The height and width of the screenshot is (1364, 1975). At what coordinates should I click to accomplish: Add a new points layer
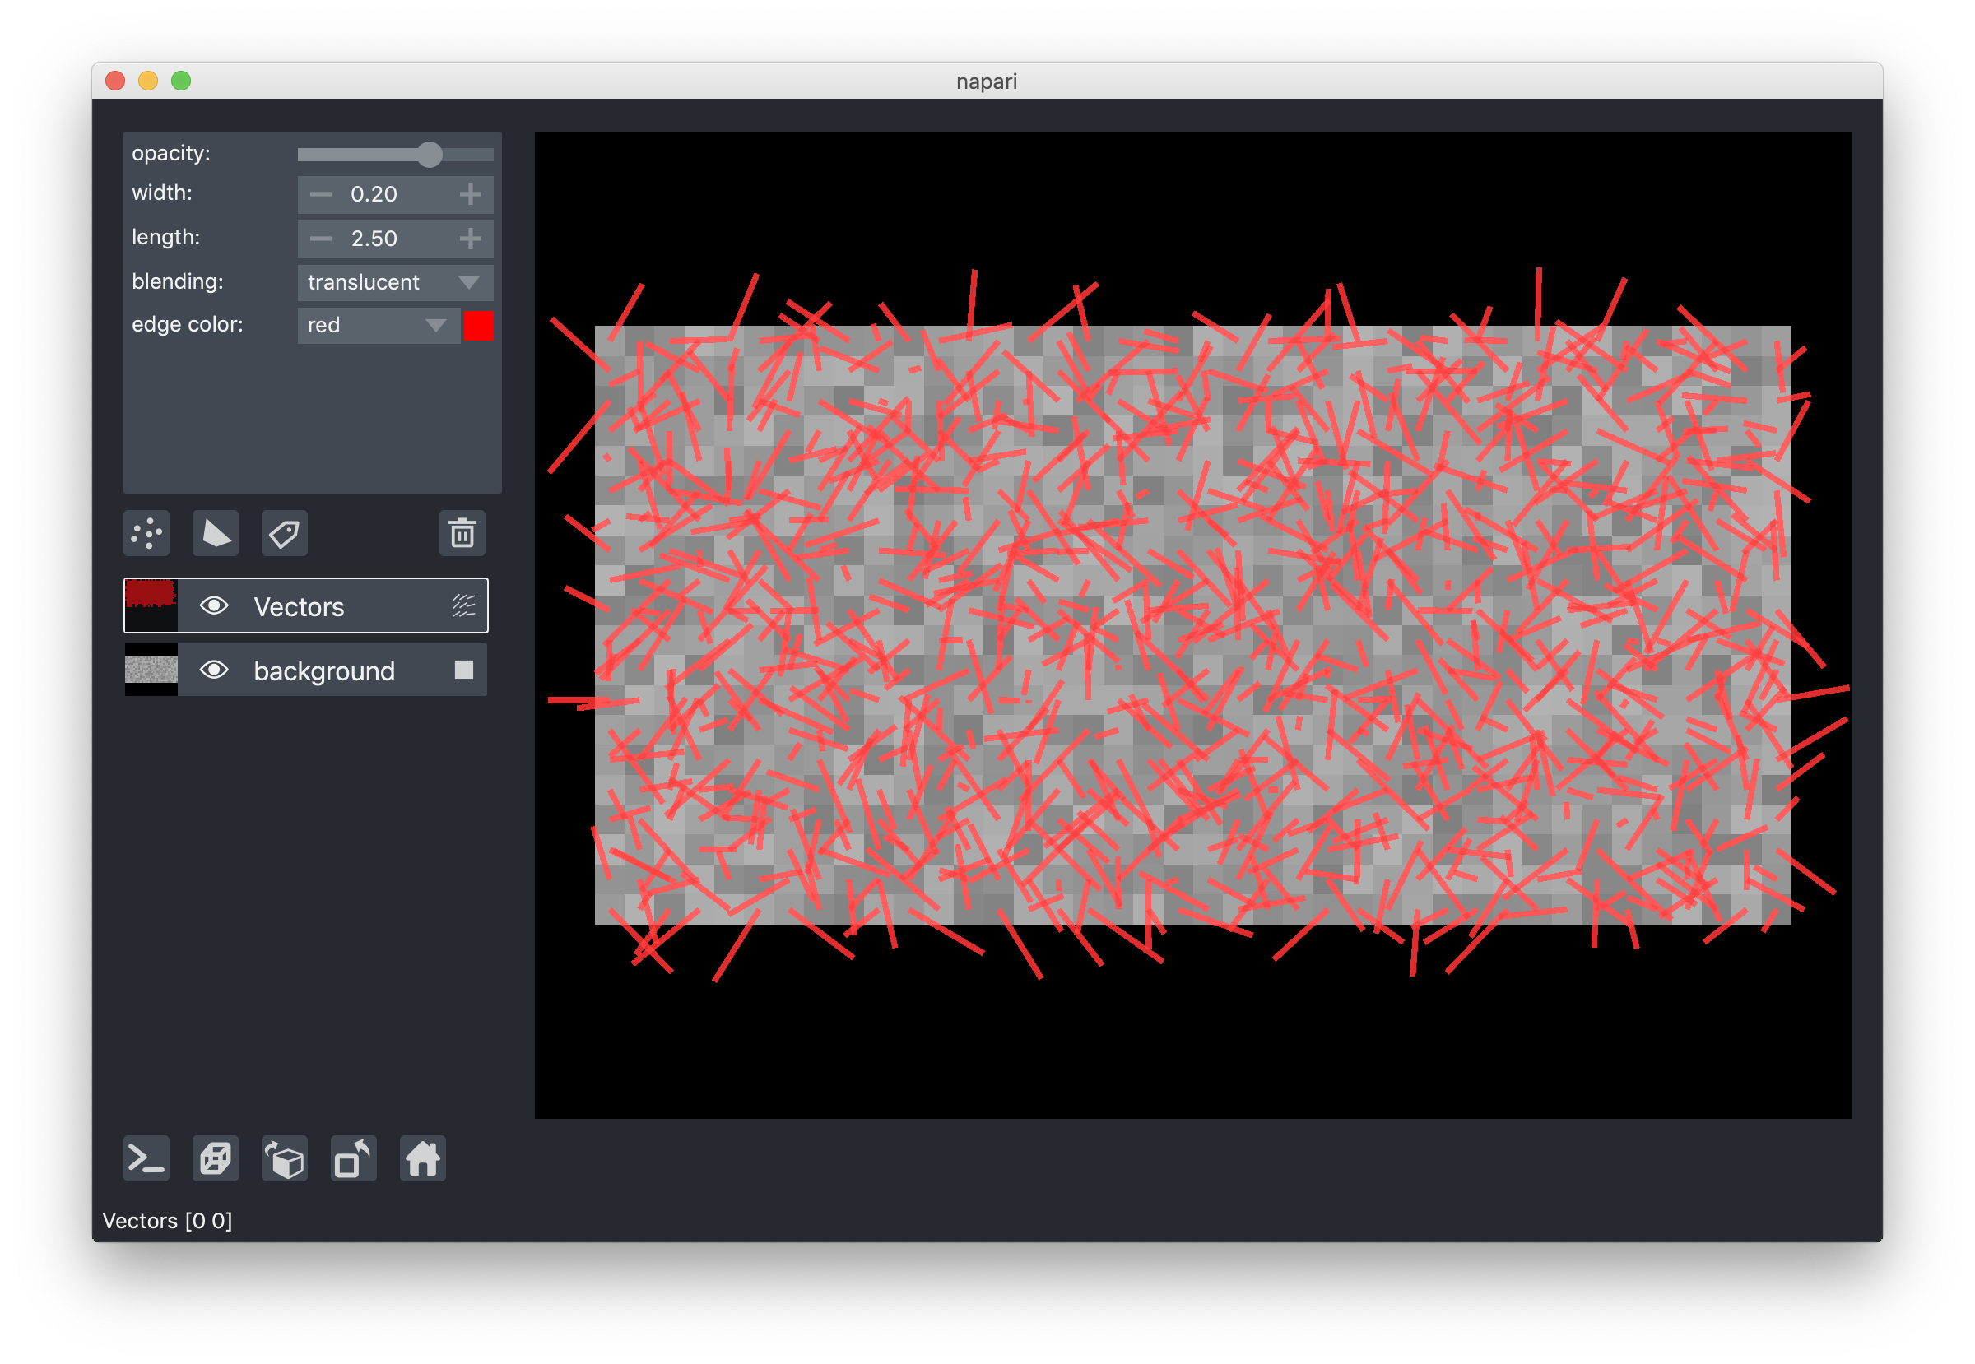(146, 533)
